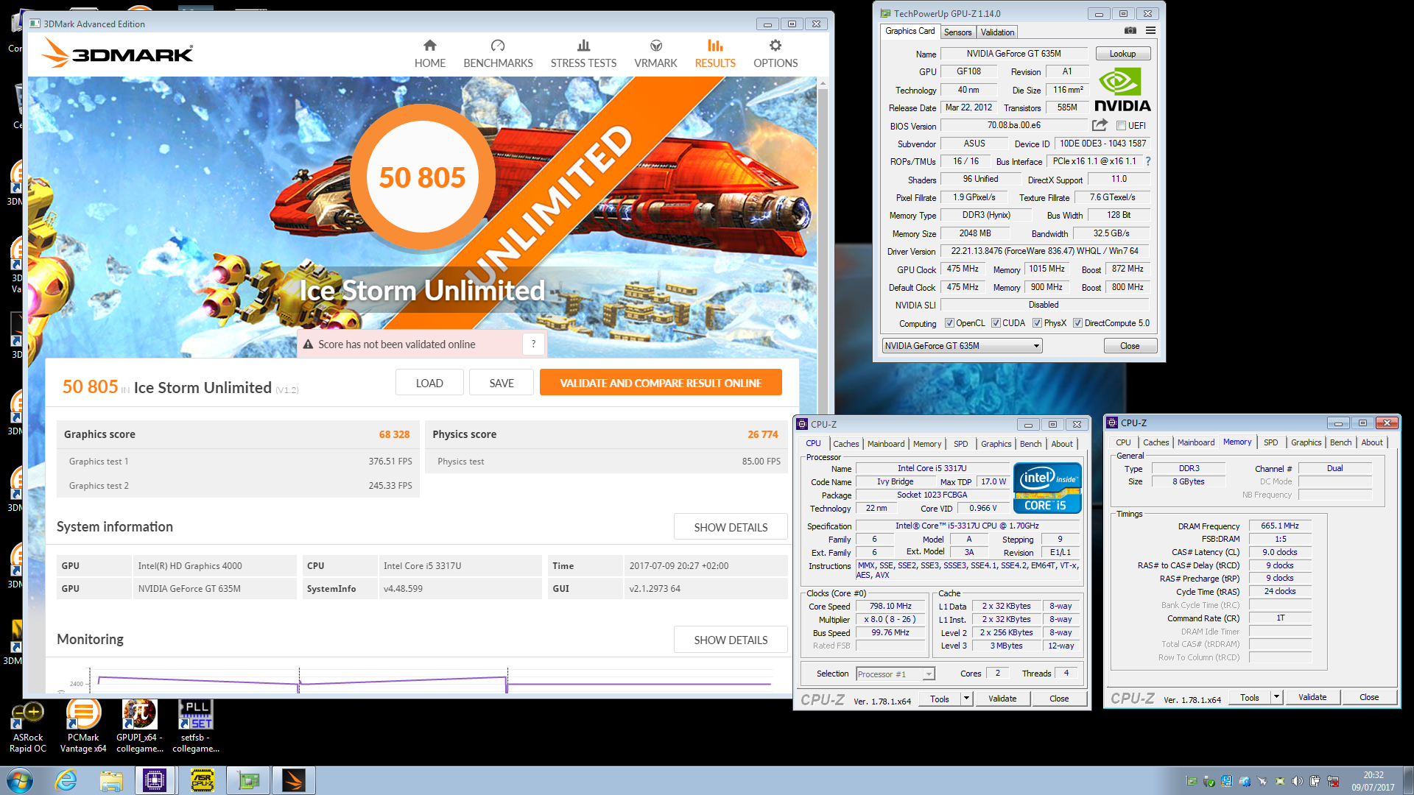Open PCMark Vantage x64 desktop shortcut
Viewport: 1414px width, 795px height.
[x=83, y=727]
